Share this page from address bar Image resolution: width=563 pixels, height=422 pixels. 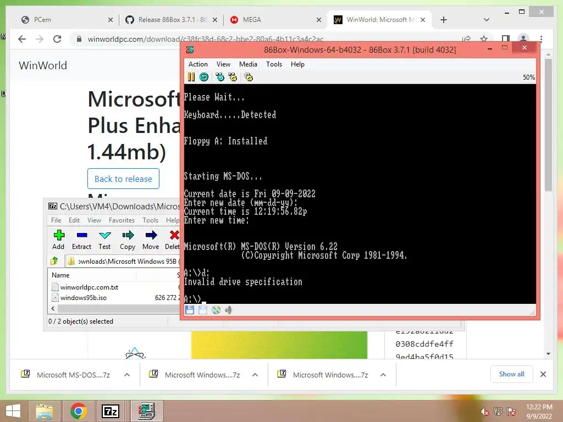pos(466,39)
